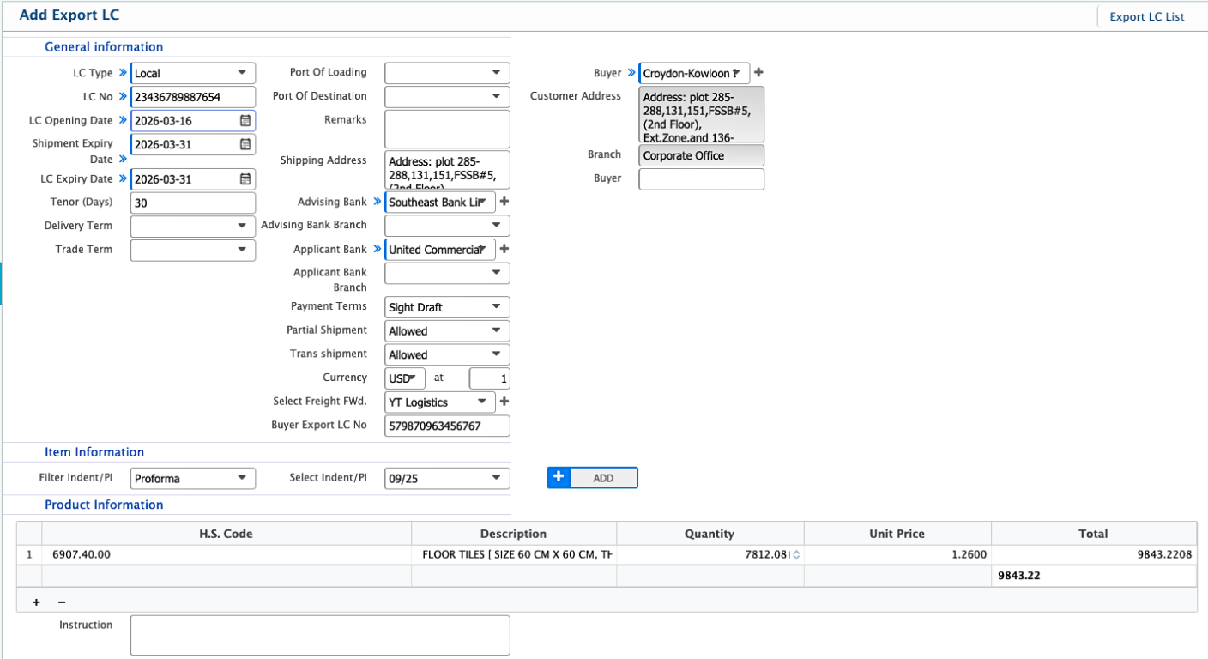The image size is (1208, 659).
Task: Open calendar icon for LC Expiry Date
Action: [x=245, y=179]
